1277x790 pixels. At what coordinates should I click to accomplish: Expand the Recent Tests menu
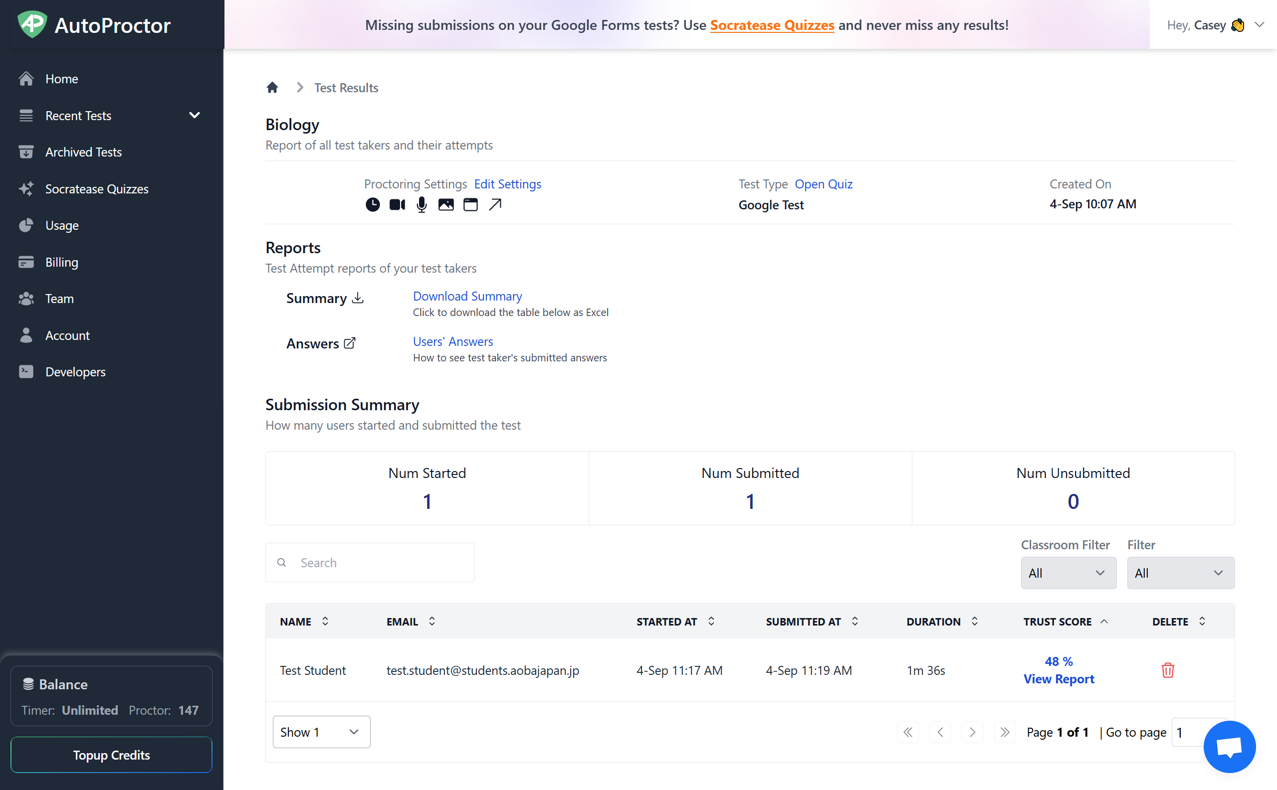[x=194, y=115]
